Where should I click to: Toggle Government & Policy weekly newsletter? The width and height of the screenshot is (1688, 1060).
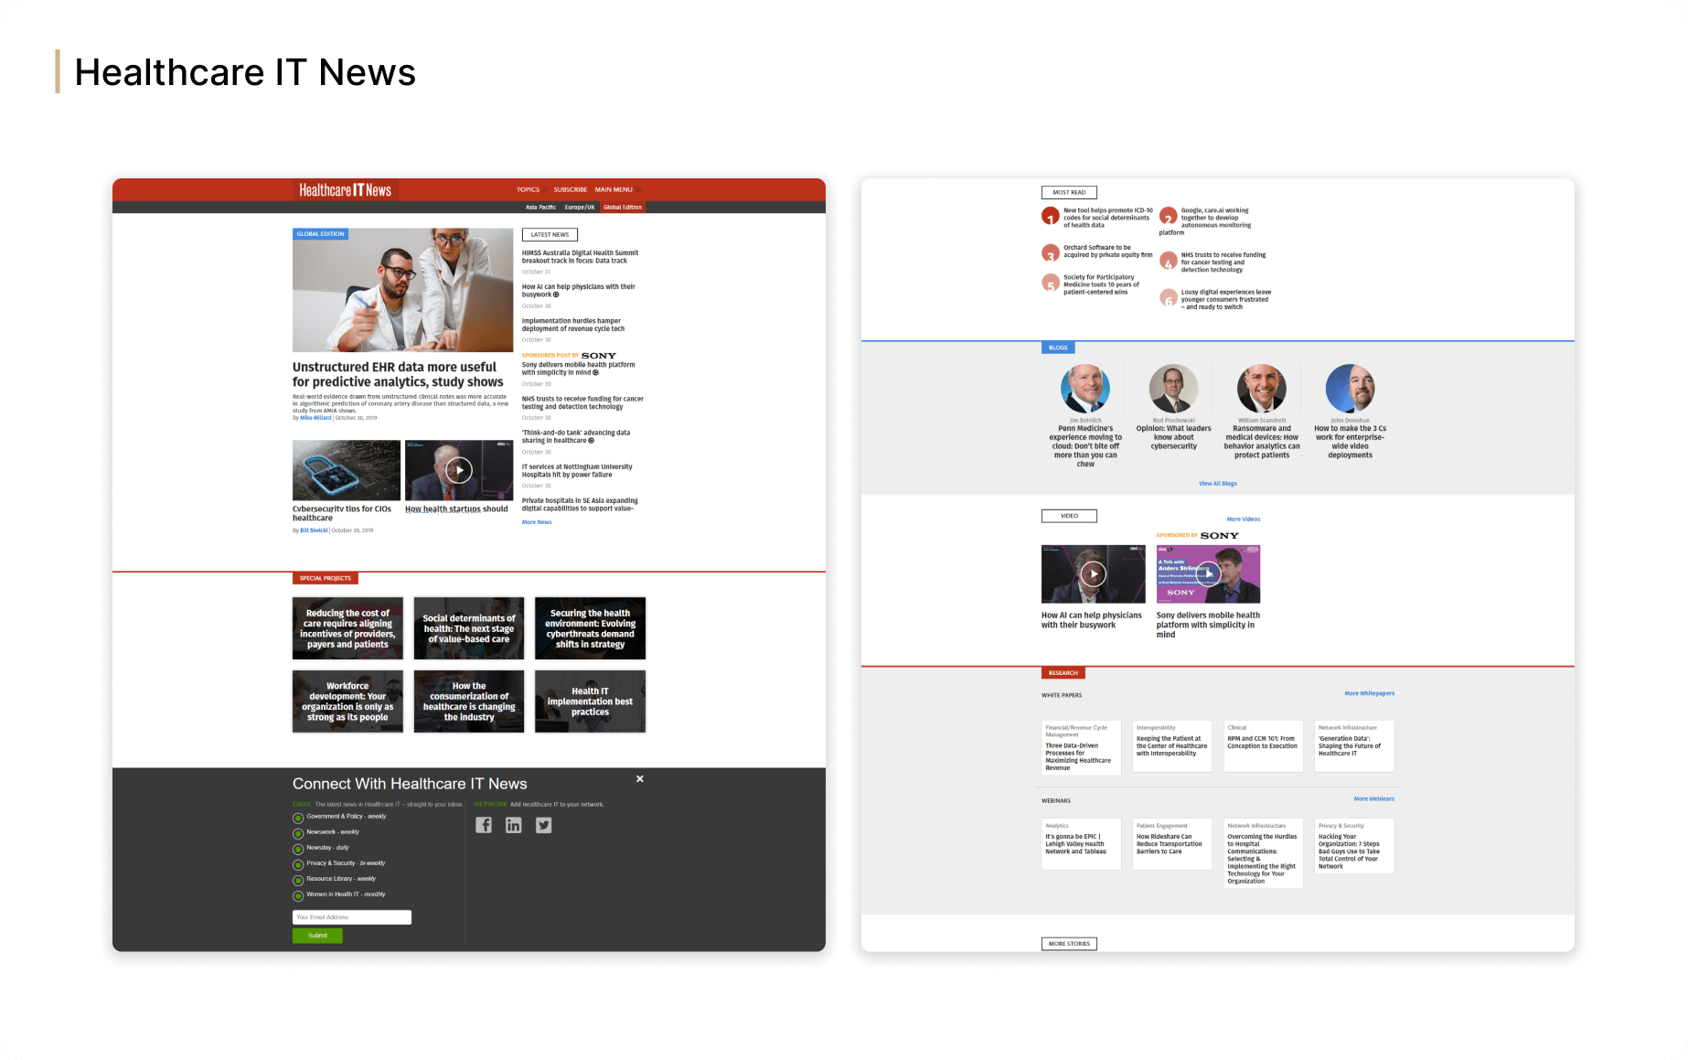click(298, 819)
